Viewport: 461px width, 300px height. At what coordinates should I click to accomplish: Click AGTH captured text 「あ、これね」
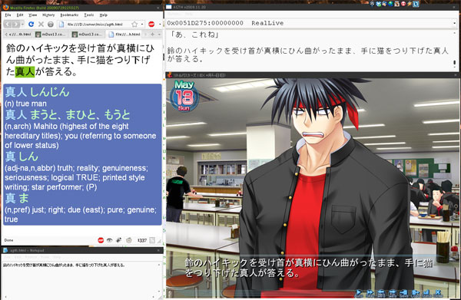pos(195,35)
